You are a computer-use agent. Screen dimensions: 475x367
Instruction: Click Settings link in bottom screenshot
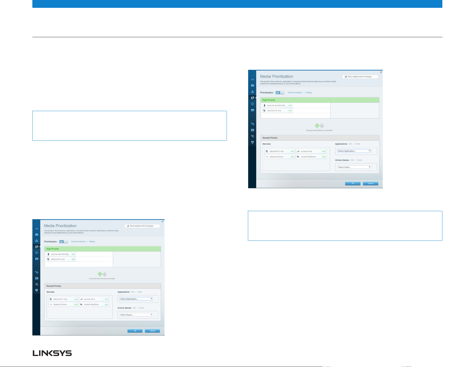tap(92, 242)
